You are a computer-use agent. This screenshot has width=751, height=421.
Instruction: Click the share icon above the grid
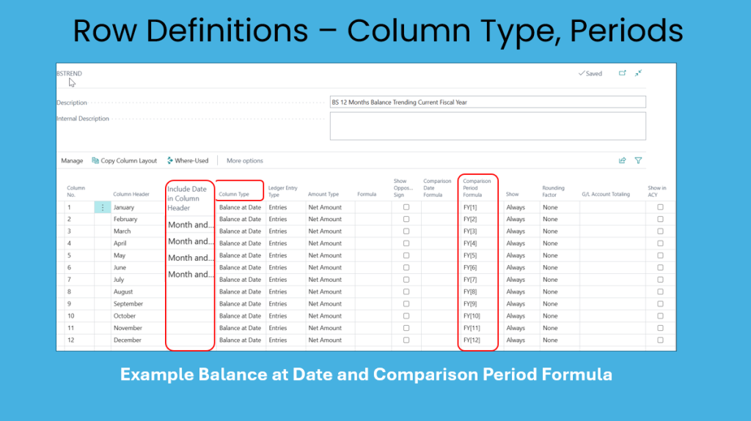pos(623,160)
